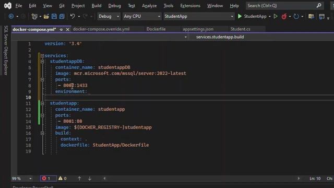Screen dimensions: 334x188
Task: Open the dropdown arrow beside StudentApp run button
Action: click(270, 16)
